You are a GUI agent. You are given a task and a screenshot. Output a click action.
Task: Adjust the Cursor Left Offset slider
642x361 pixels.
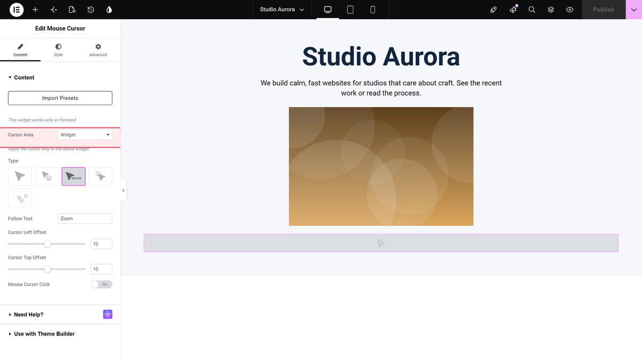coord(47,244)
